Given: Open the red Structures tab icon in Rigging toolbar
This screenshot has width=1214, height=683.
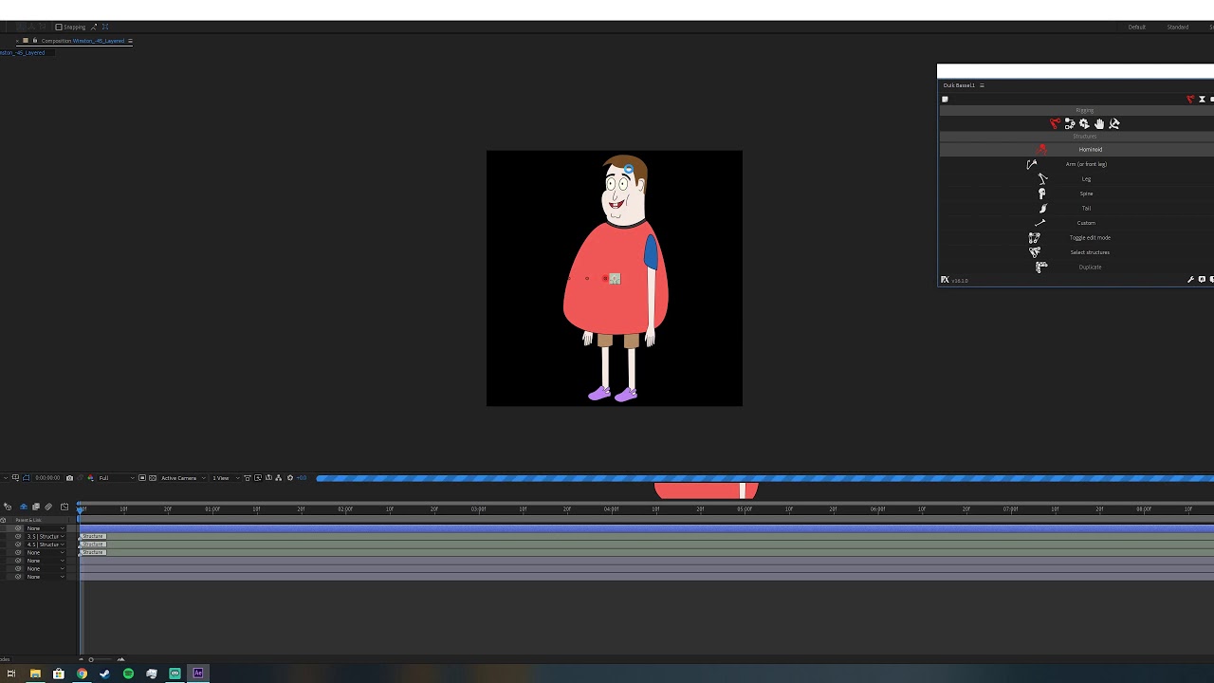Looking at the screenshot, I should [1055, 123].
